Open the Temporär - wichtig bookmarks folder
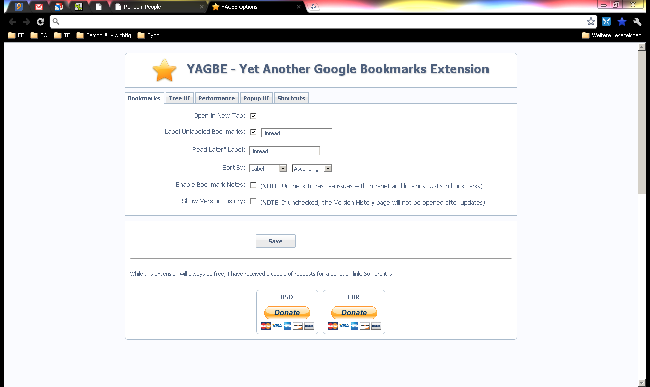The height and width of the screenshot is (387, 650). [x=104, y=35]
